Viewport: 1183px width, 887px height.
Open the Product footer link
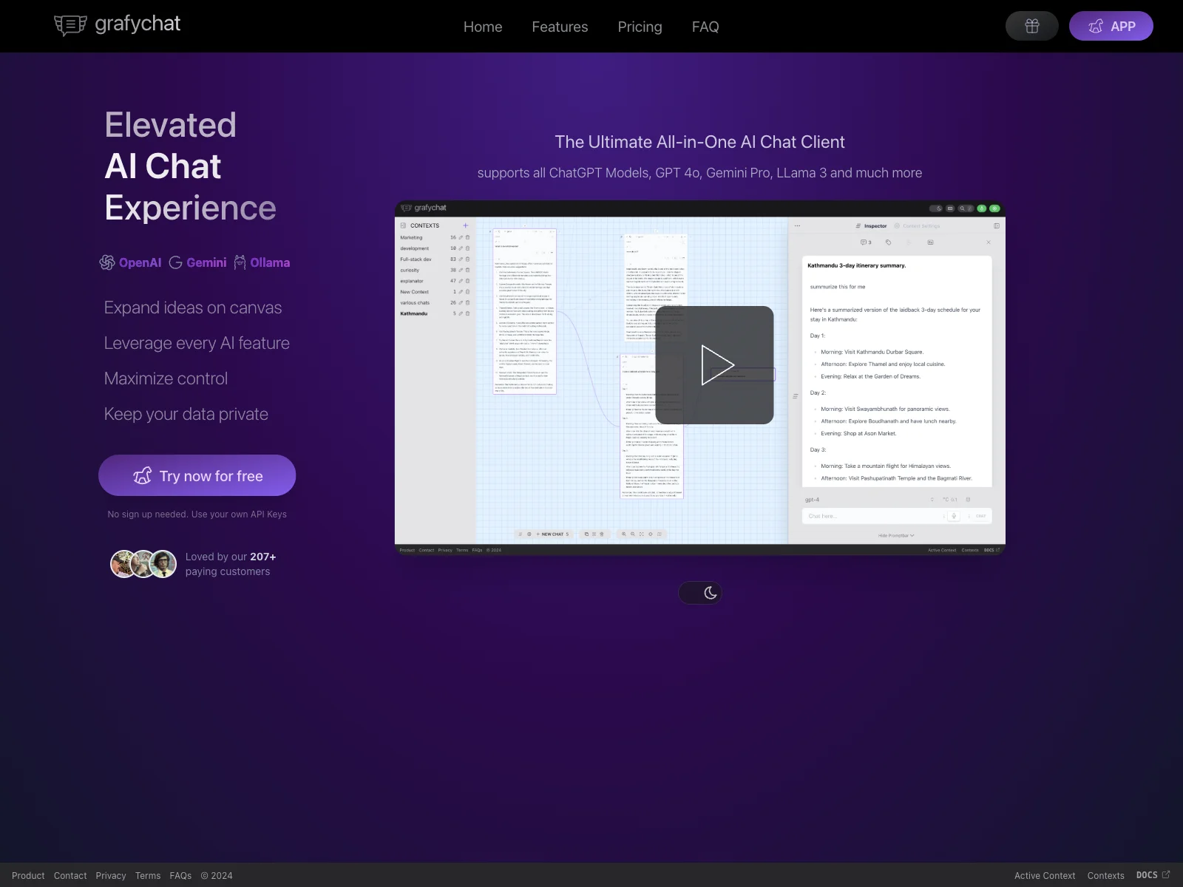pos(28,875)
